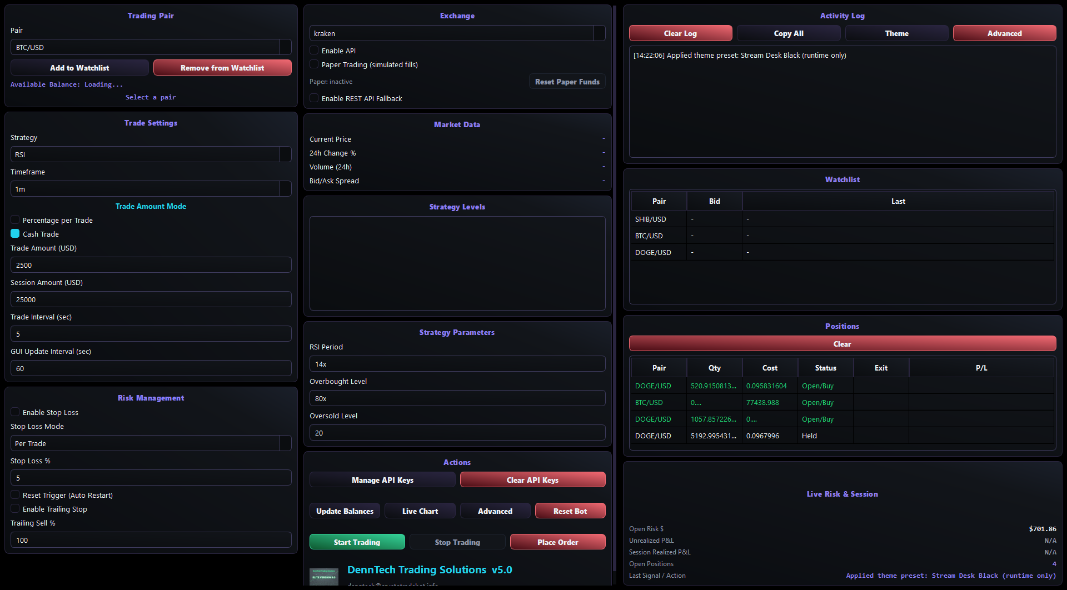Viewport: 1067px width, 590px height.
Task: Click the RSI Period input field
Action: point(457,364)
